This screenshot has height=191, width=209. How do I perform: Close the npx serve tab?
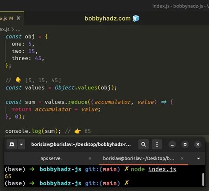pos(90,158)
